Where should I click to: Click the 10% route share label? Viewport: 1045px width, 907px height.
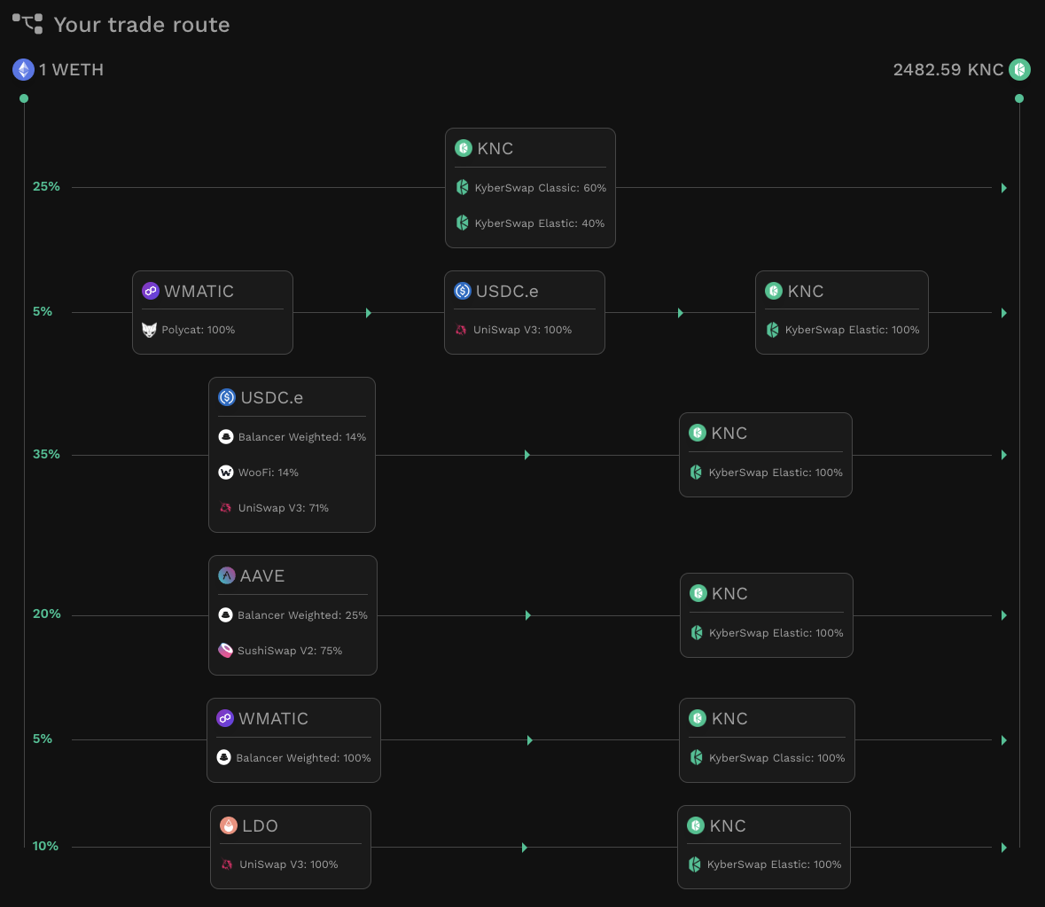pos(45,847)
